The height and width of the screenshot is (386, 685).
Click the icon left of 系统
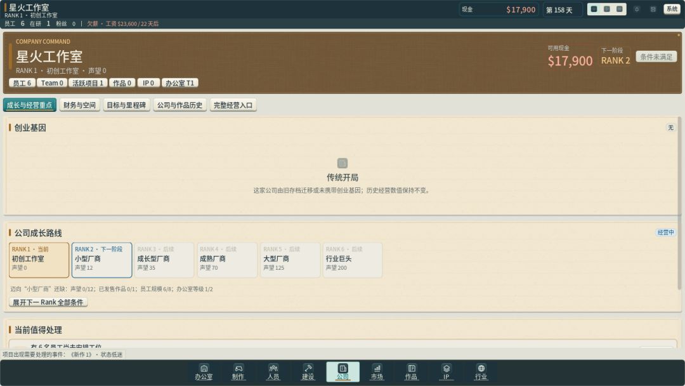tap(653, 9)
